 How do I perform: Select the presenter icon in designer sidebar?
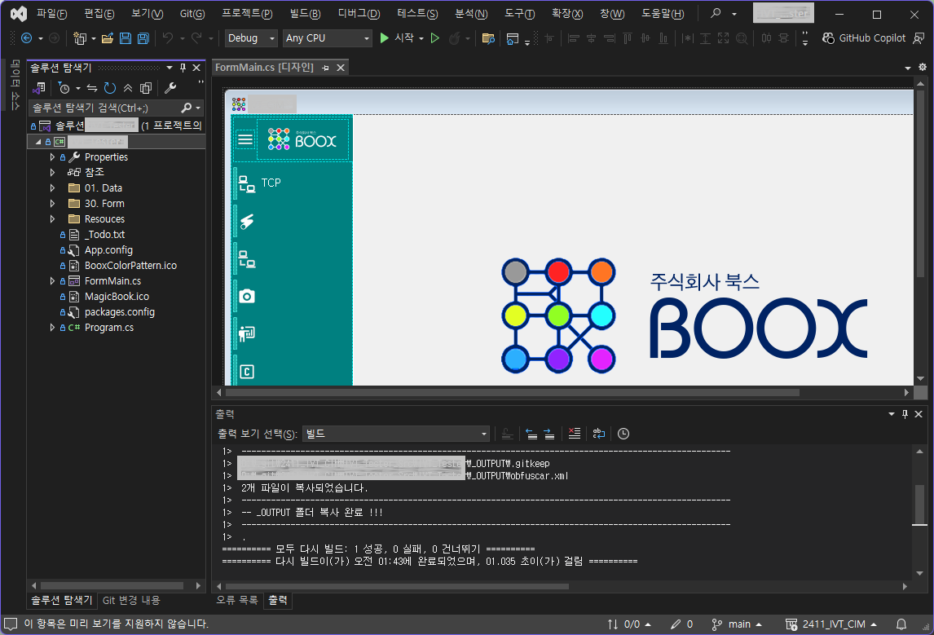tap(247, 333)
